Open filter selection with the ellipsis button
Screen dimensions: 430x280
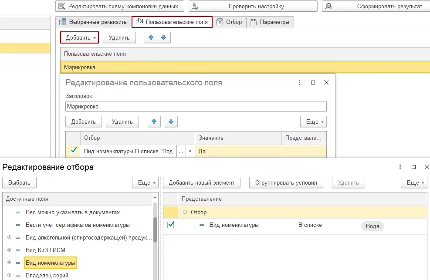tap(181, 151)
